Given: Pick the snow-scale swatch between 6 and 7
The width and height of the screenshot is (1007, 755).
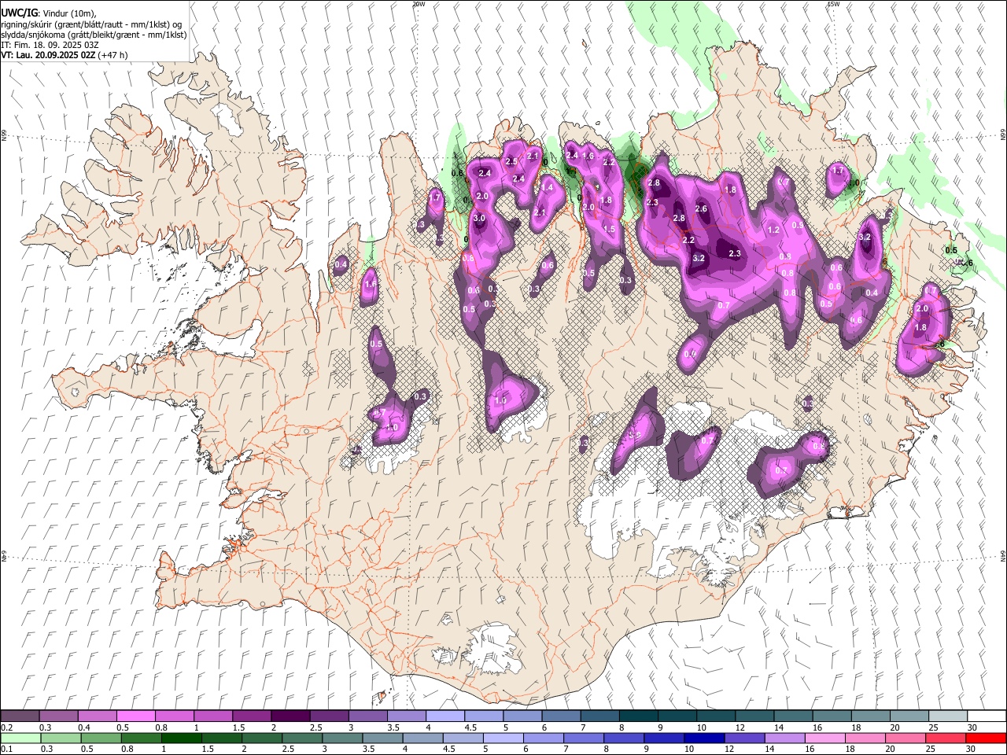Looking at the screenshot, I should tap(560, 716).
